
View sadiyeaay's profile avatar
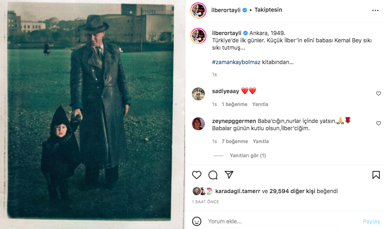coord(198,94)
